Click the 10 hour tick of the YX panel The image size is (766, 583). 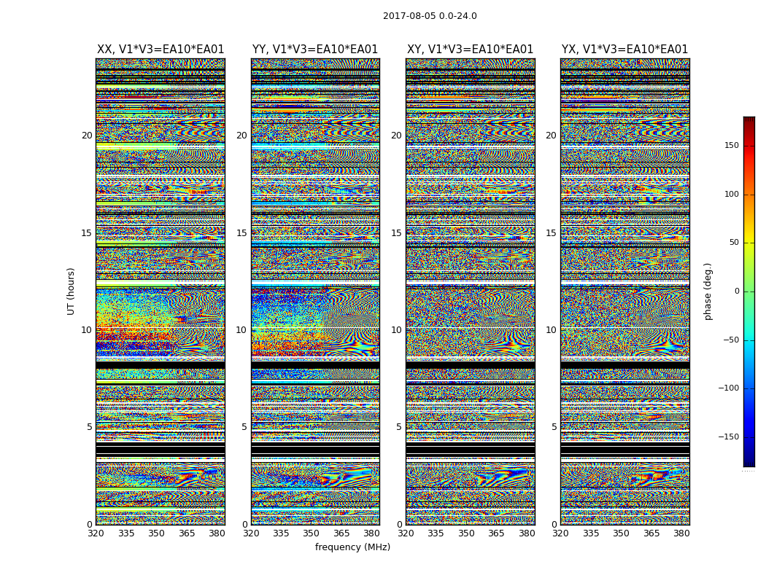point(551,330)
